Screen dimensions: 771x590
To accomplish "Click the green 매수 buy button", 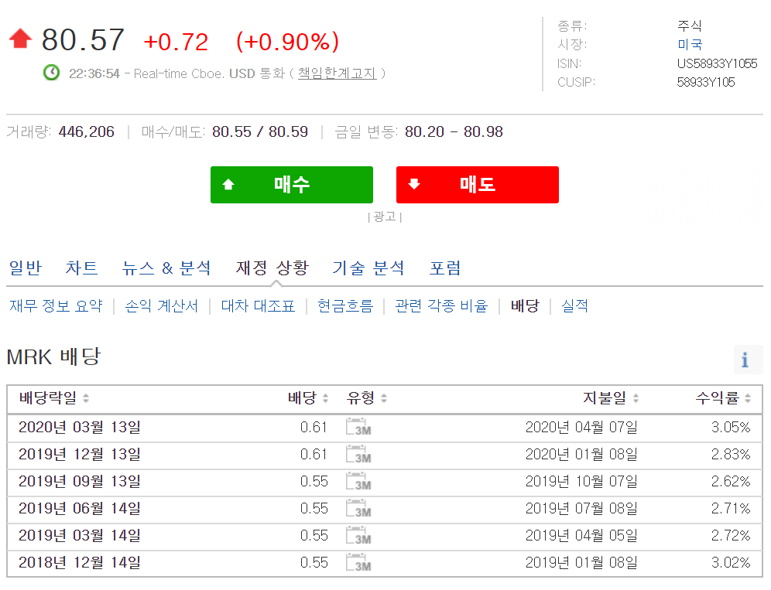I will coord(292,185).
